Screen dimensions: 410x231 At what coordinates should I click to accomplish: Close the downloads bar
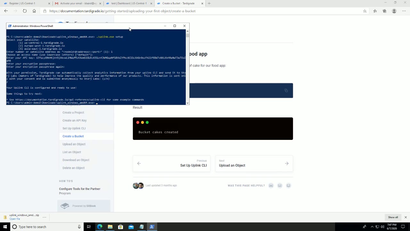point(406,217)
